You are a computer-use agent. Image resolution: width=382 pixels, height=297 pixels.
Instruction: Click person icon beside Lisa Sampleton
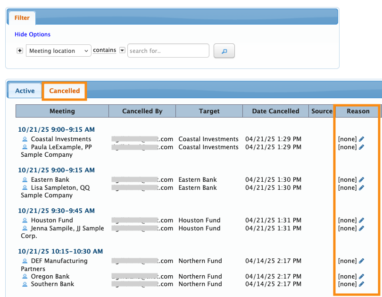(25, 188)
